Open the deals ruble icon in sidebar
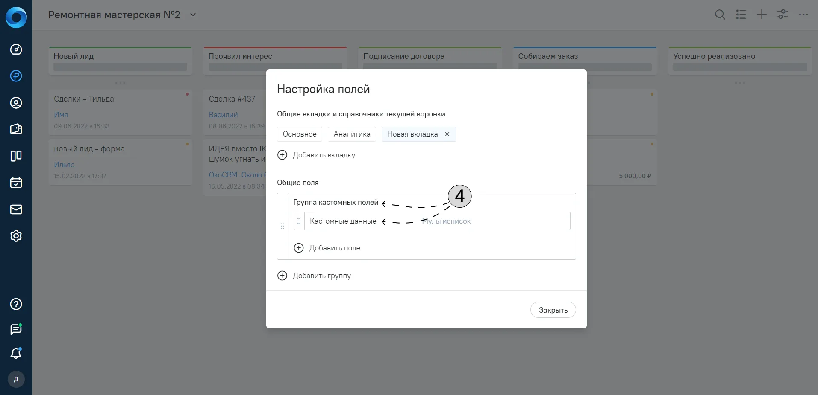Image resolution: width=818 pixels, height=395 pixels. pyautogui.click(x=16, y=76)
